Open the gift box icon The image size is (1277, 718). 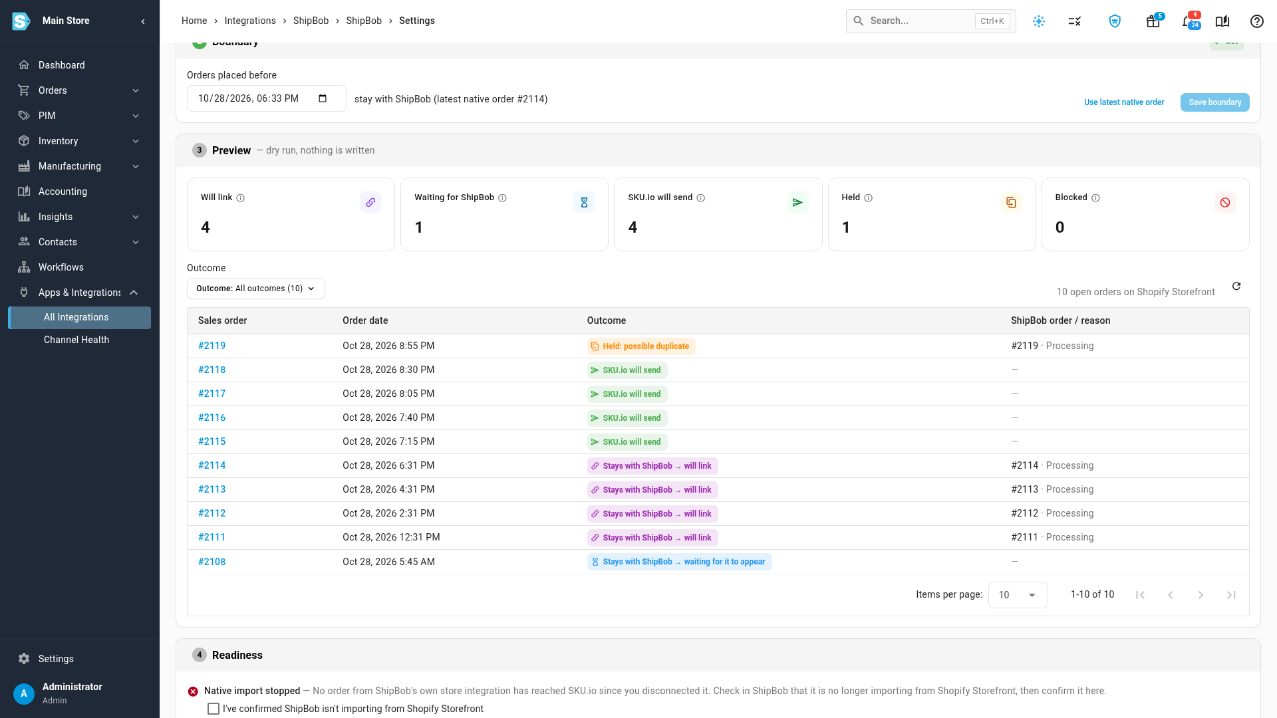(1153, 21)
